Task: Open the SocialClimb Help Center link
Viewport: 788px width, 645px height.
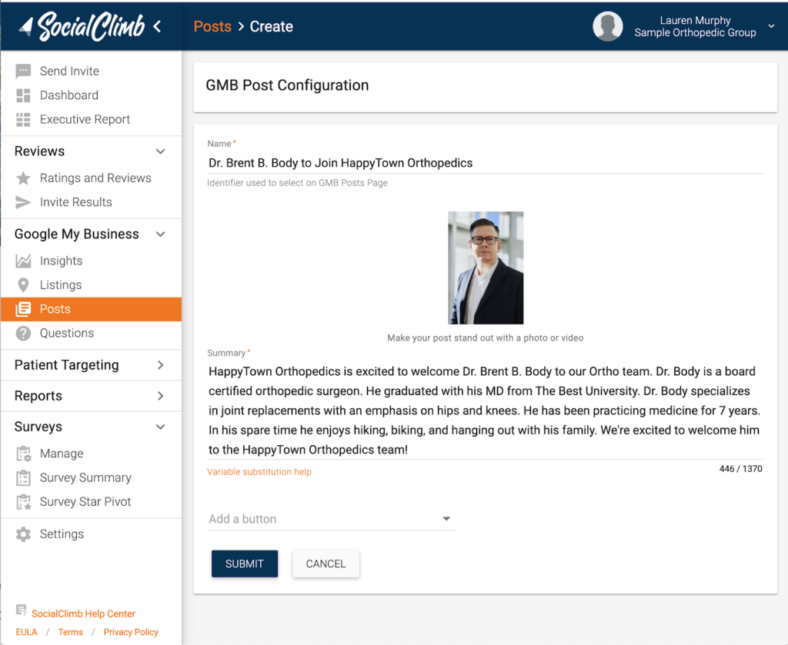Action: point(83,613)
